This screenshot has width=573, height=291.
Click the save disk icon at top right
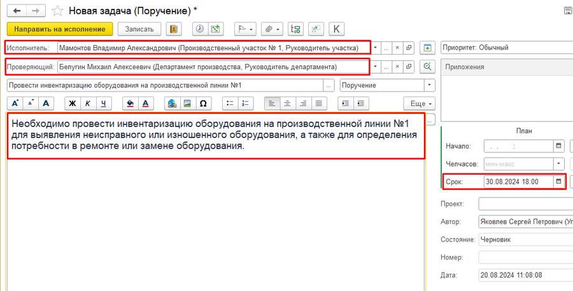click(567, 11)
